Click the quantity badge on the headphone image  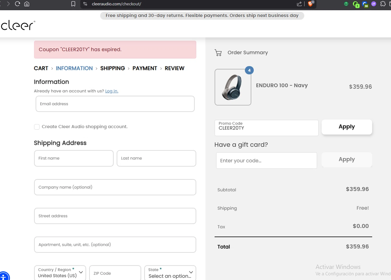coord(249,70)
